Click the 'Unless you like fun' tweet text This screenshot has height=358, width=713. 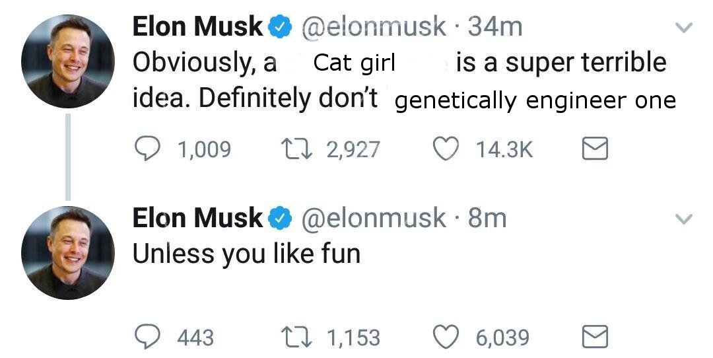(246, 254)
